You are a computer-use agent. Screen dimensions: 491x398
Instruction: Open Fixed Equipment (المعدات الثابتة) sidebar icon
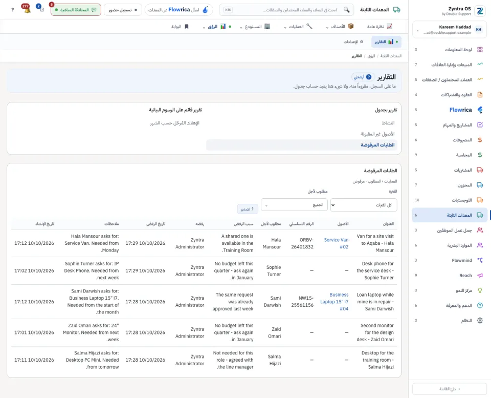(x=480, y=215)
